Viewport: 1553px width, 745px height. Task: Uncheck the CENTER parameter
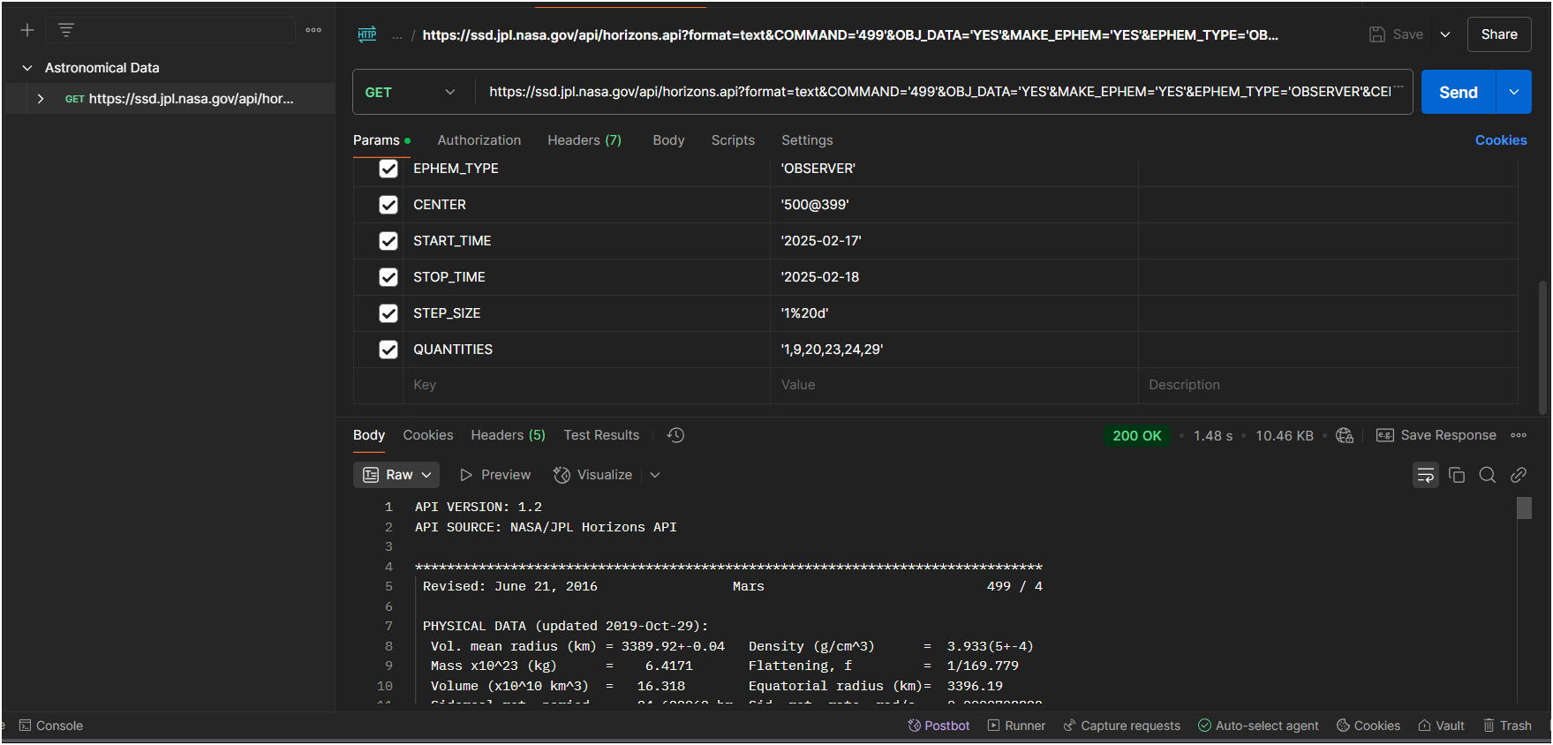coord(388,205)
